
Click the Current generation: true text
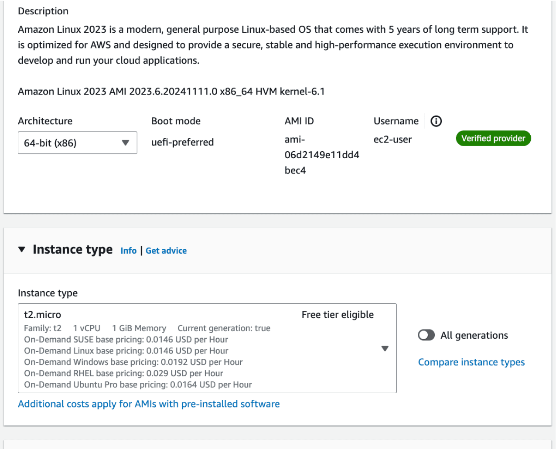coord(224,328)
